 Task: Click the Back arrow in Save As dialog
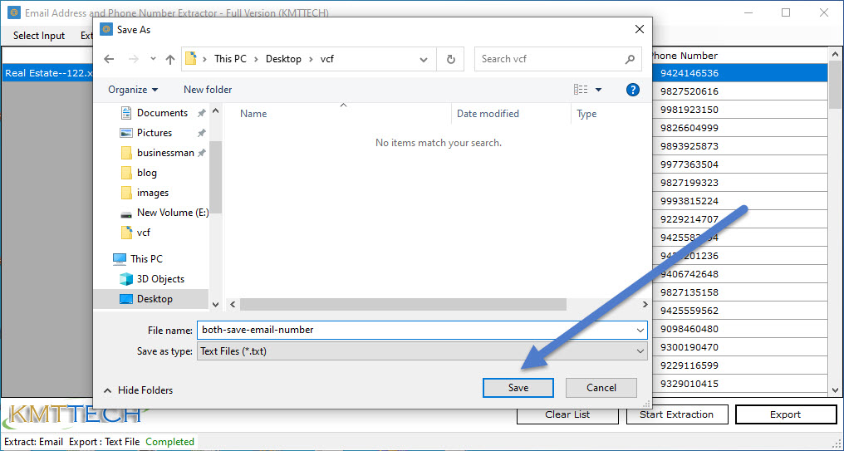(110, 59)
